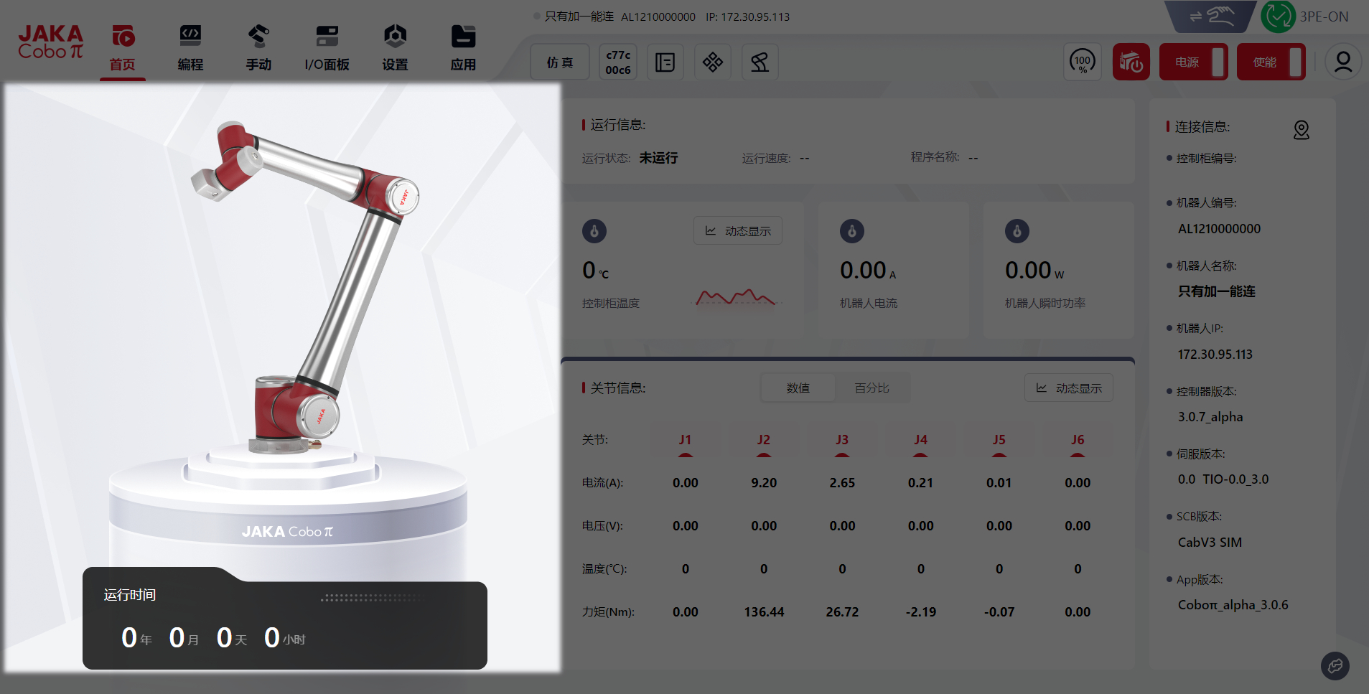Expand the log list panel icon
This screenshot has width=1369, height=694.
665,62
